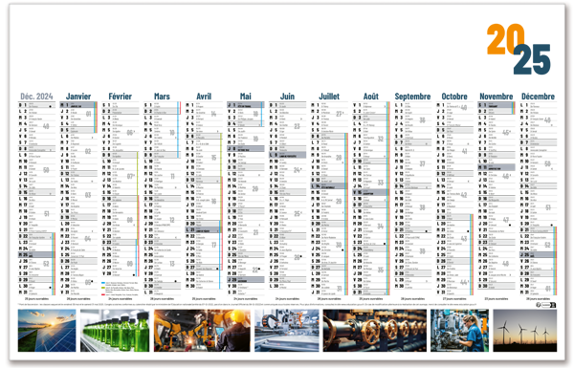Click the round certification logo near the bottom right
574x368 pixels.
539,305
